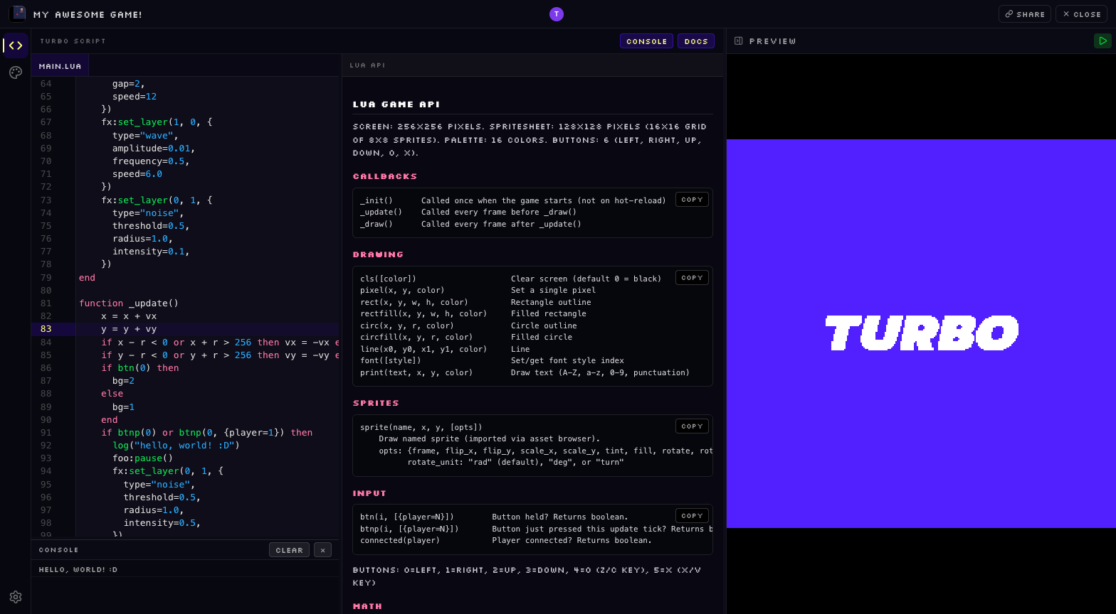Close the editor with Close button

tap(1082, 14)
